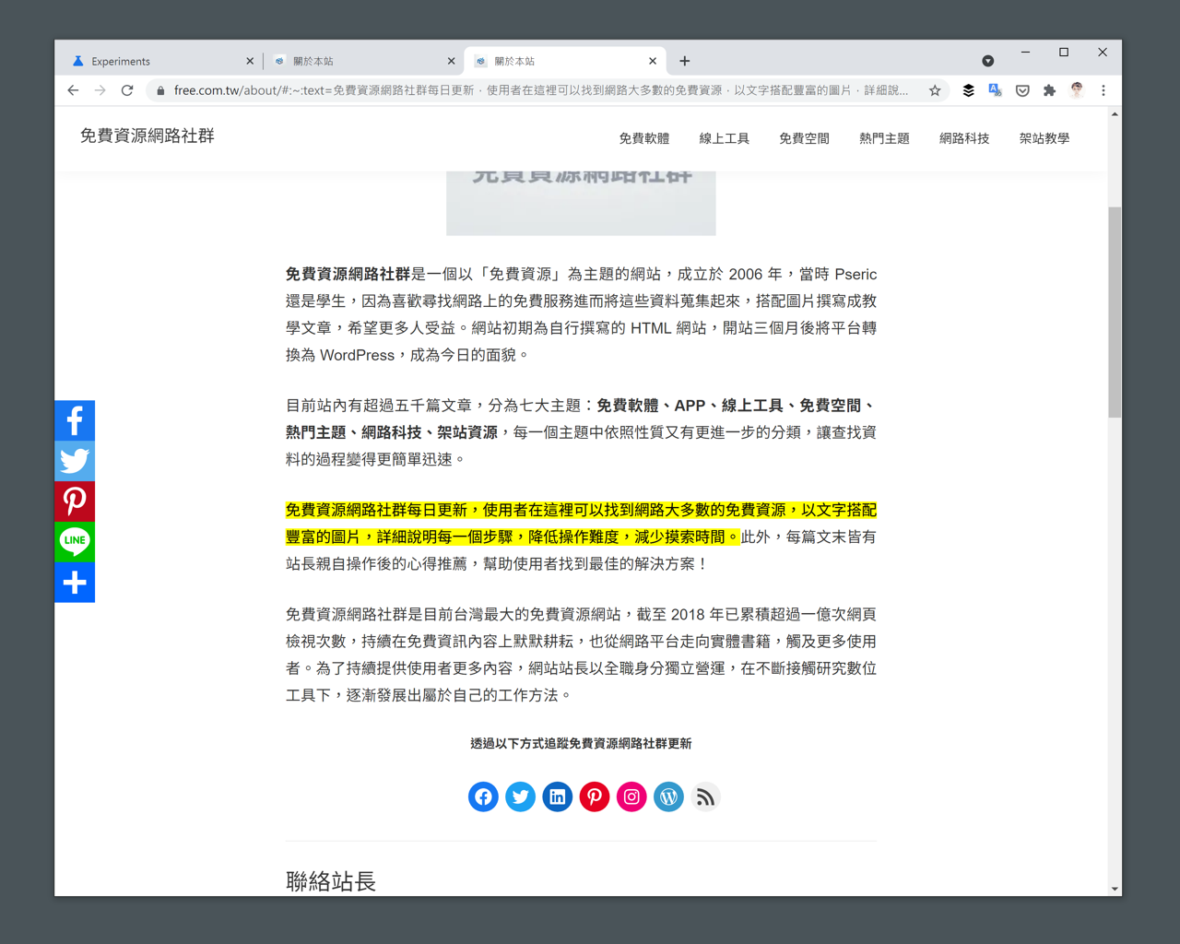This screenshot has height=944, width=1180.
Task: Maximize the Chrome window
Action: pos(1064,53)
